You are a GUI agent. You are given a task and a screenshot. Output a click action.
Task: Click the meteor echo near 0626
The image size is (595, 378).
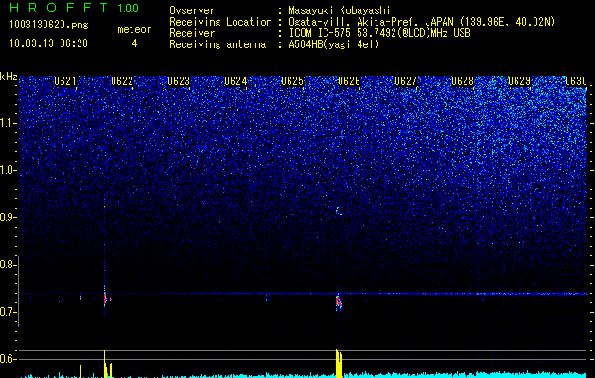pos(340,301)
